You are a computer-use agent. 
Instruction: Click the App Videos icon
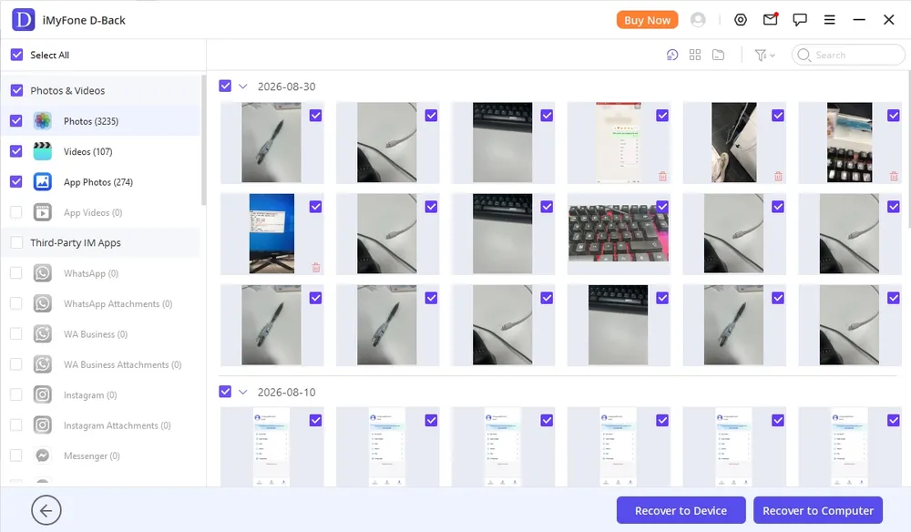tap(43, 212)
